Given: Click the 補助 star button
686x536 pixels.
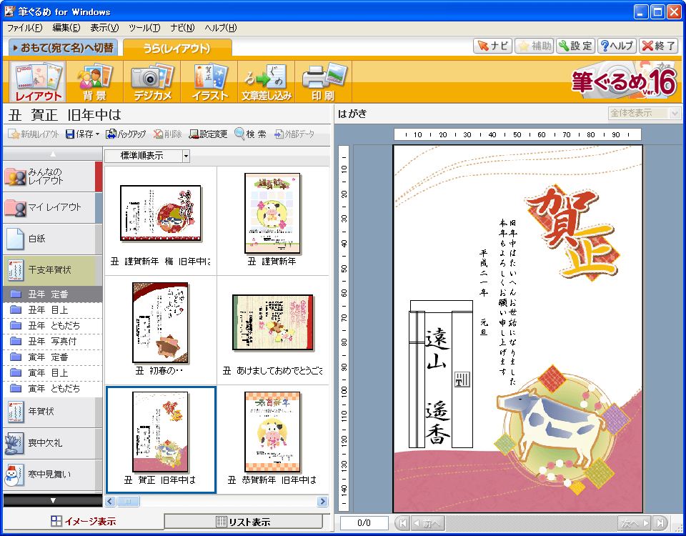Looking at the screenshot, I should pyautogui.click(x=535, y=46).
